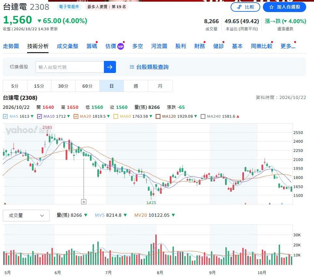The width and height of the screenshot is (314, 278).
Task: Select the 30分 interval
Action: coord(63,86)
